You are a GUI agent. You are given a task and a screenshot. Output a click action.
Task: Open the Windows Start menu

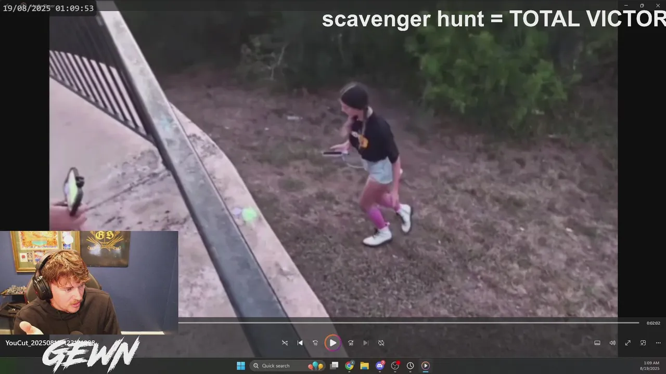click(x=241, y=366)
